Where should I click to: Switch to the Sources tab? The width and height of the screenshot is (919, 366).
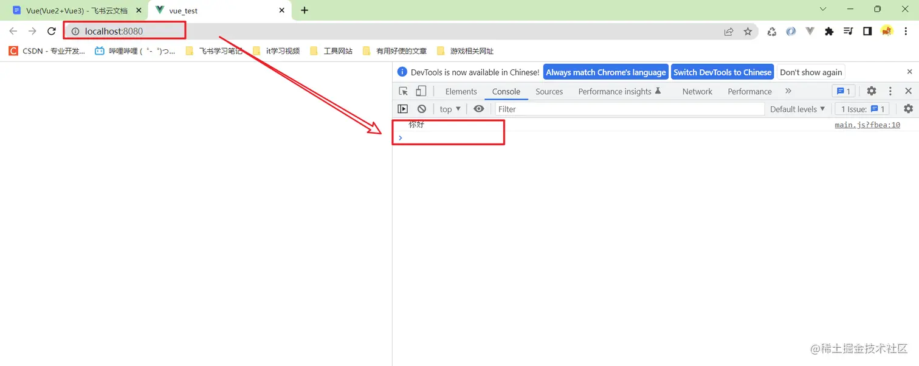pyautogui.click(x=549, y=91)
